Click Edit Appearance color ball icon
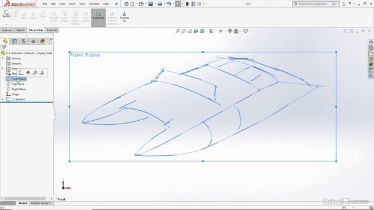The height and width of the screenshot is (210, 374). tap(230, 31)
